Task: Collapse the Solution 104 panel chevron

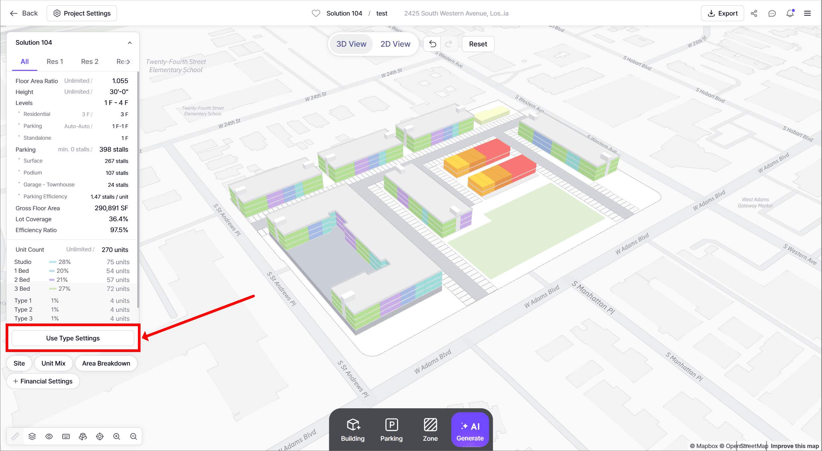Action: [x=130, y=43]
